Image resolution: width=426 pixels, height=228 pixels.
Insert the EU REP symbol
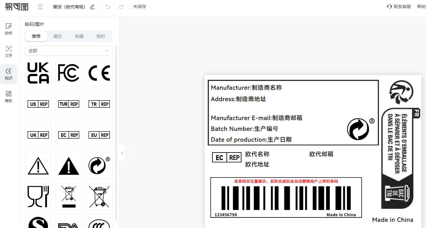click(x=99, y=135)
